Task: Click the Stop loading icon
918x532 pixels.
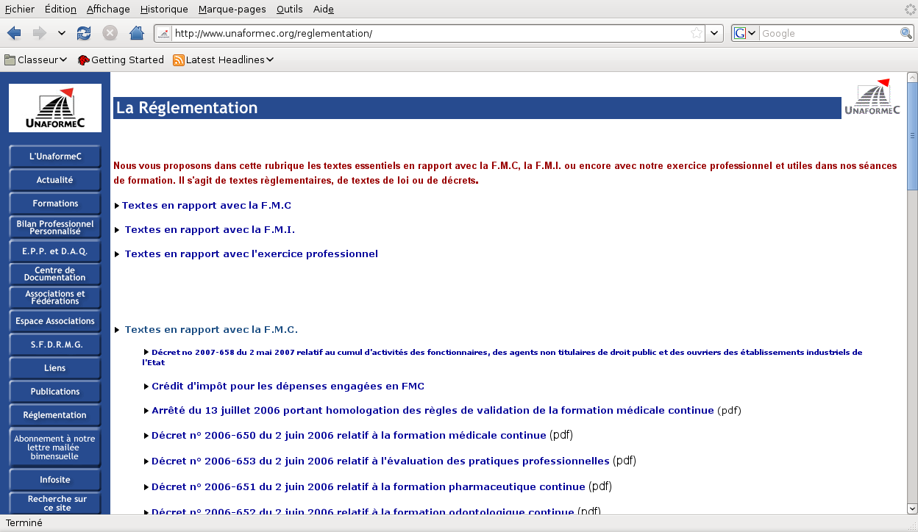Action: tap(110, 33)
